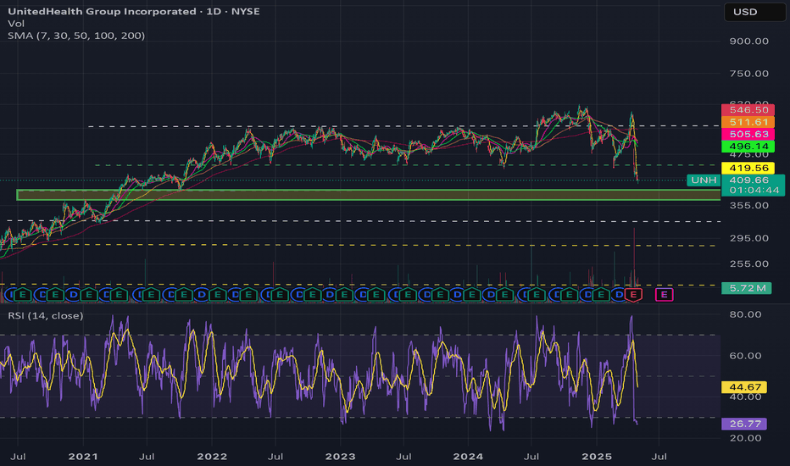This screenshot has height=466, width=790.
Task: Click the 60.00 RSI scale label
Action: click(x=745, y=356)
